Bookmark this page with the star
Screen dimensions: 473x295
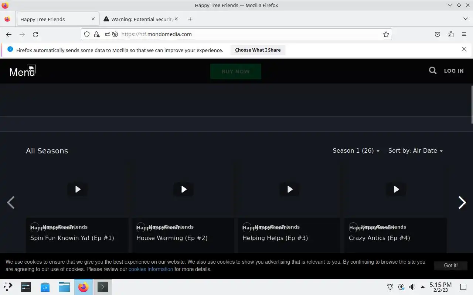pos(386,34)
